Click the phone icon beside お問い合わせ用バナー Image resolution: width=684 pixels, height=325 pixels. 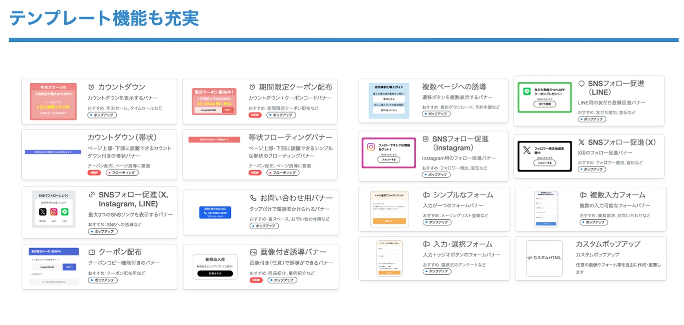coord(253,198)
